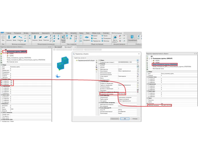Select Монтажная зона in left panel tree
Viewport: 198px width, 154px height.
12,62
